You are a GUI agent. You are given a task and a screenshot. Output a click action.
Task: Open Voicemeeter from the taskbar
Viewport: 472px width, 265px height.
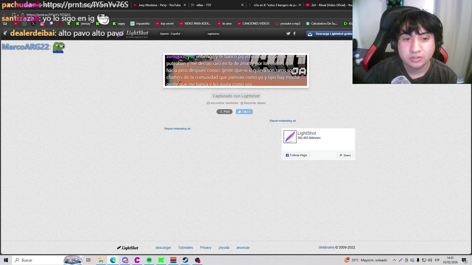pyautogui.click(x=173, y=260)
